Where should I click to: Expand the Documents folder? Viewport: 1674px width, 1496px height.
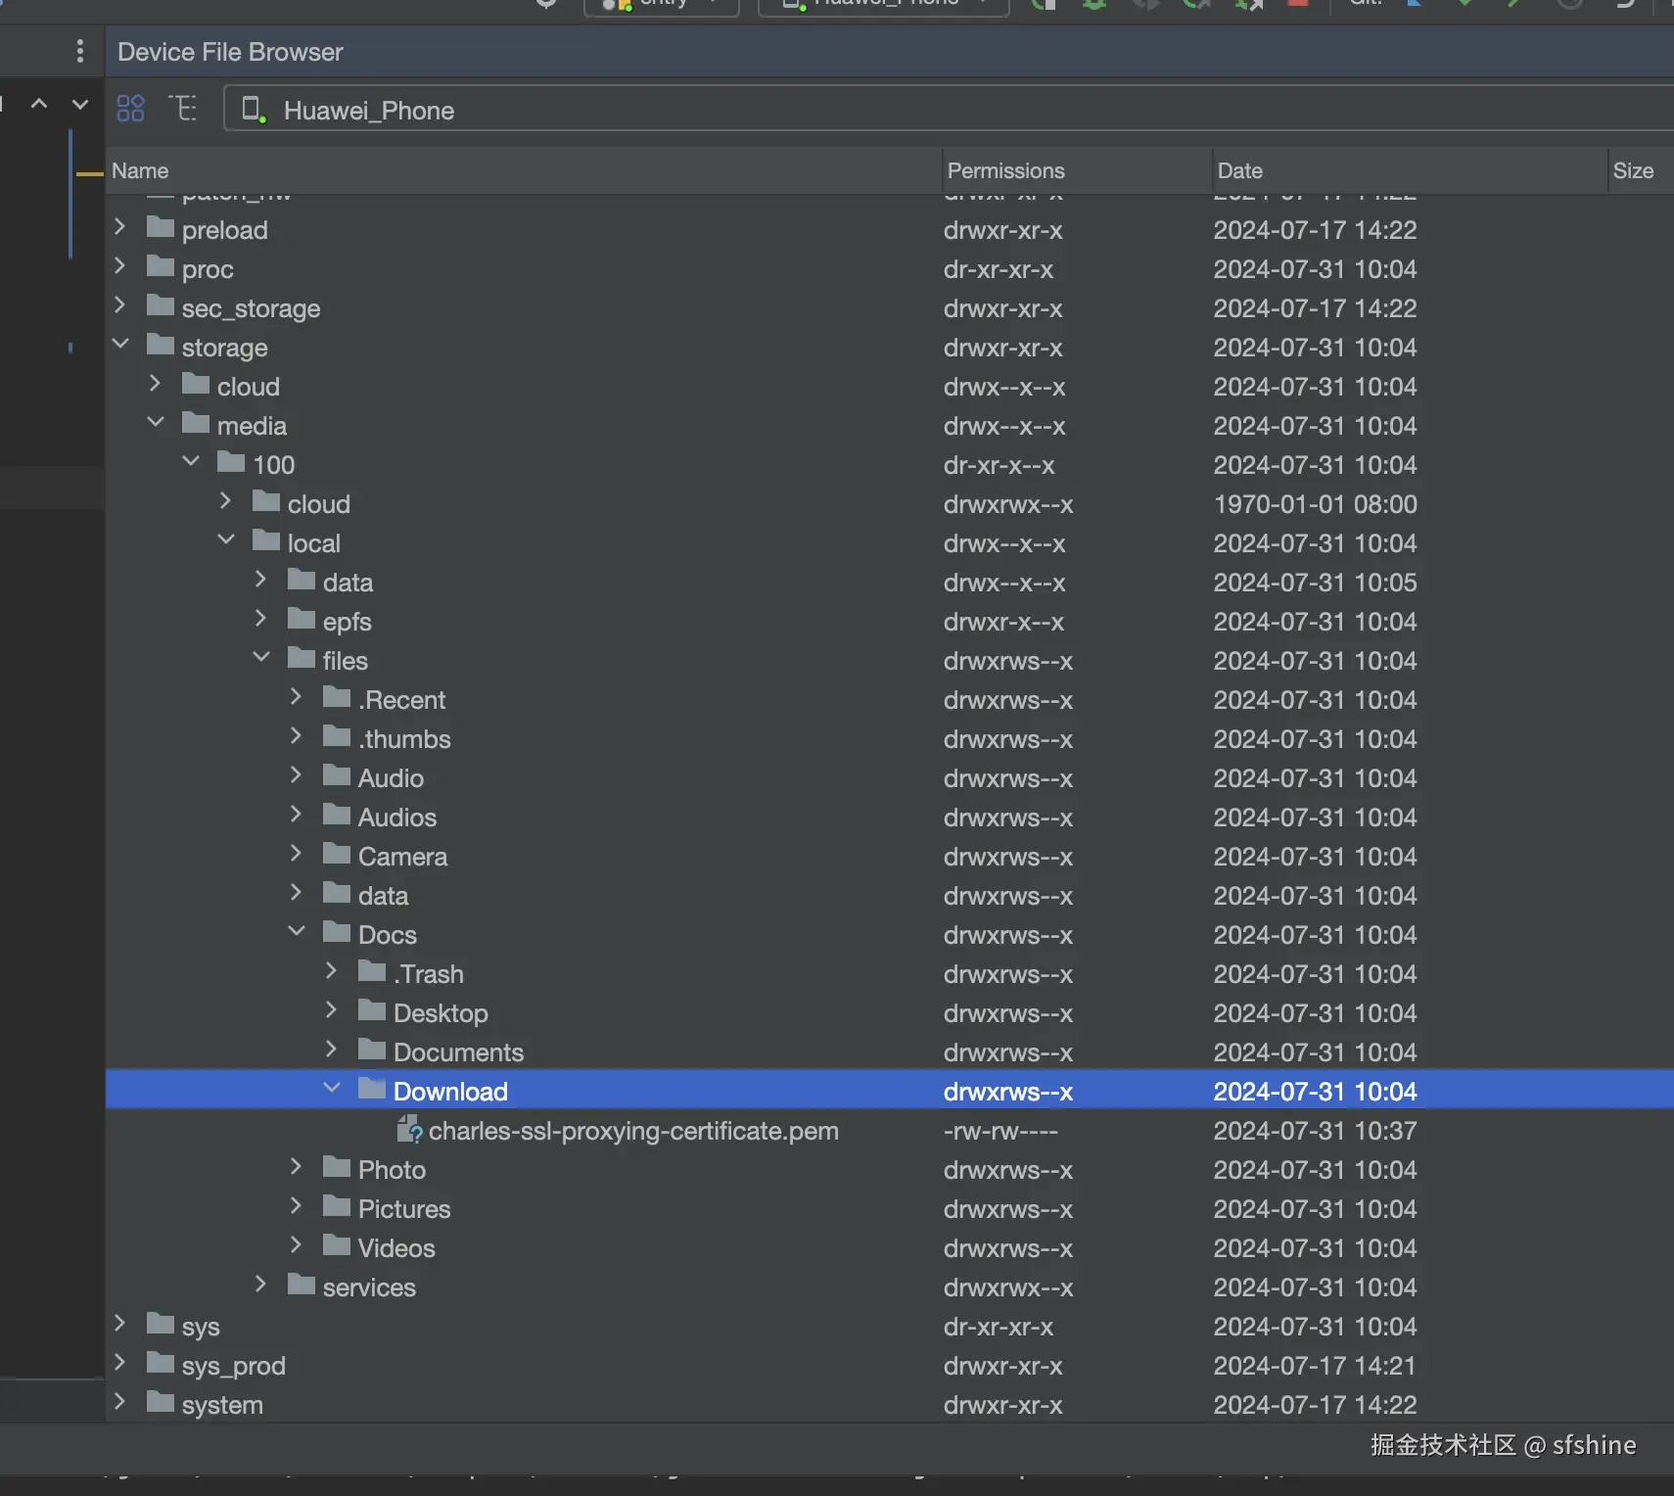pyautogui.click(x=331, y=1050)
